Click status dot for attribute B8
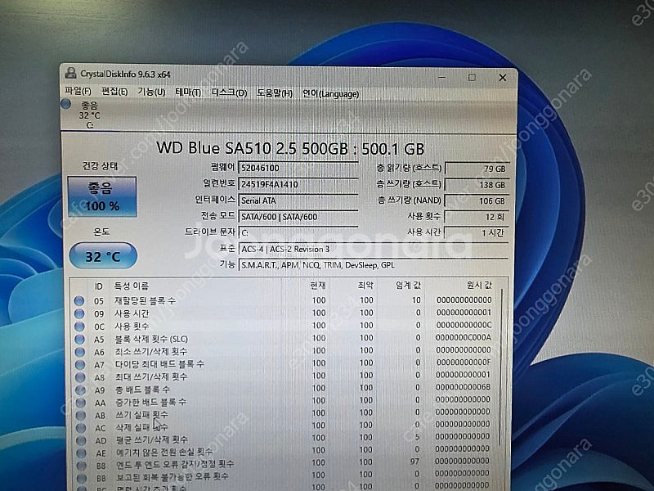The width and height of the screenshot is (654, 491). [x=81, y=465]
